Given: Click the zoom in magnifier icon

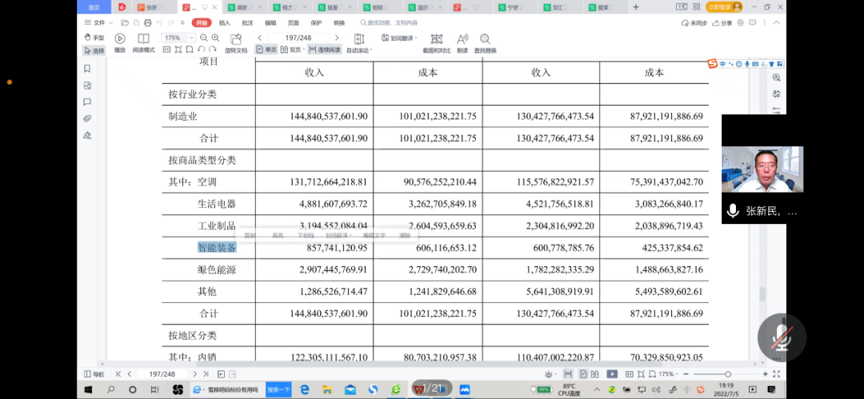Looking at the screenshot, I should [x=215, y=38].
